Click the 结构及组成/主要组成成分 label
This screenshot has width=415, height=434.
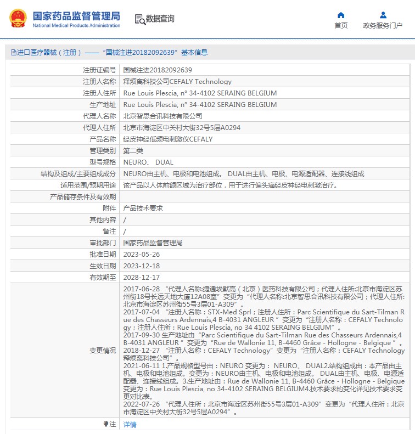pos(78,174)
